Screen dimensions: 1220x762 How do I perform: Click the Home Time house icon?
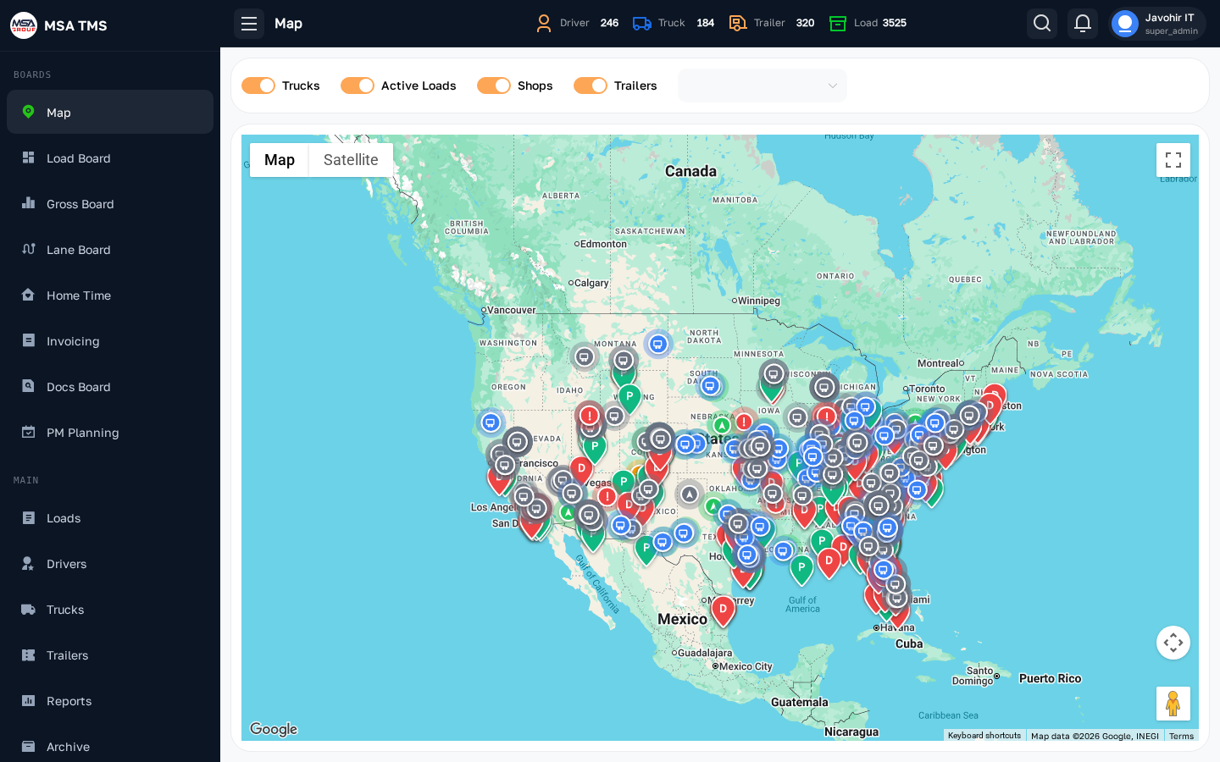(29, 295)
